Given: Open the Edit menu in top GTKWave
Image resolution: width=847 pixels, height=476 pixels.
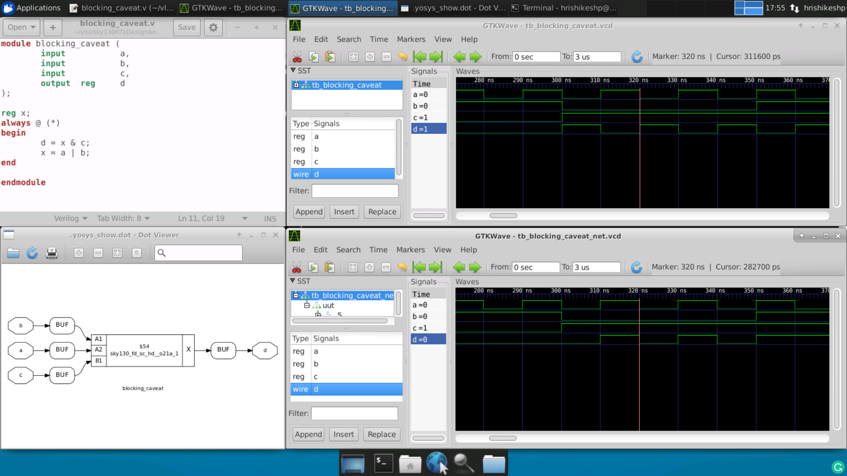Looking at the screenshot, I should [x=321, y=39].
